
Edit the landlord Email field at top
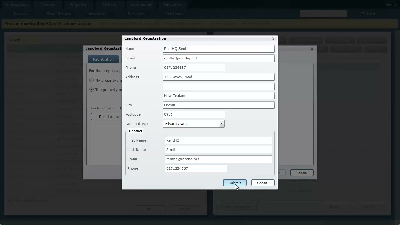click(219, 58)
